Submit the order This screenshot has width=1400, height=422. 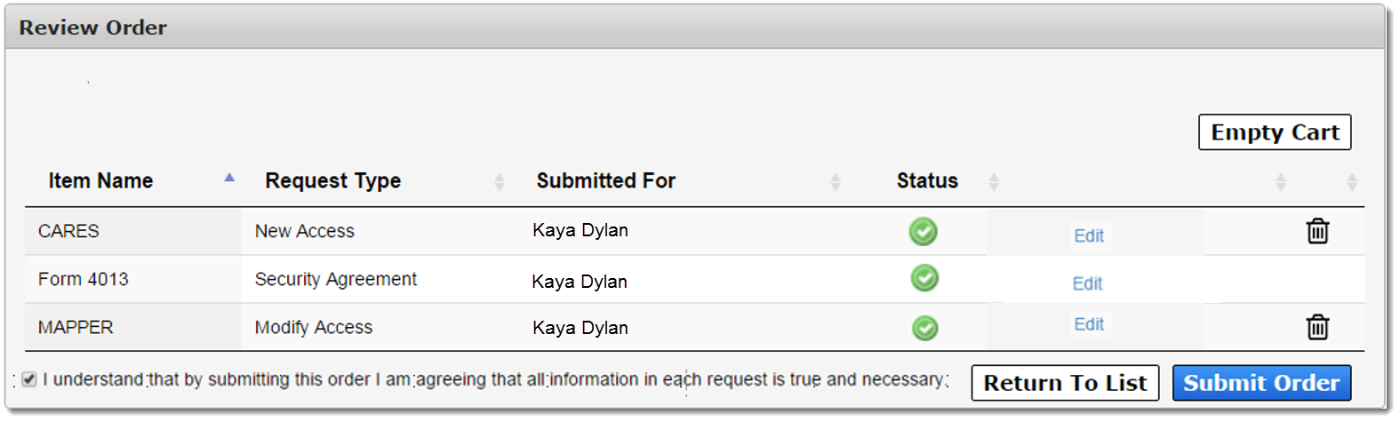[1261, 383]
